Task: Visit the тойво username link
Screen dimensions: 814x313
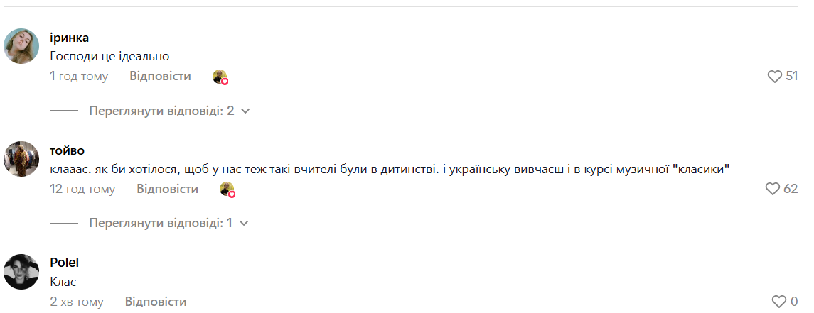Action: (68, 150)
